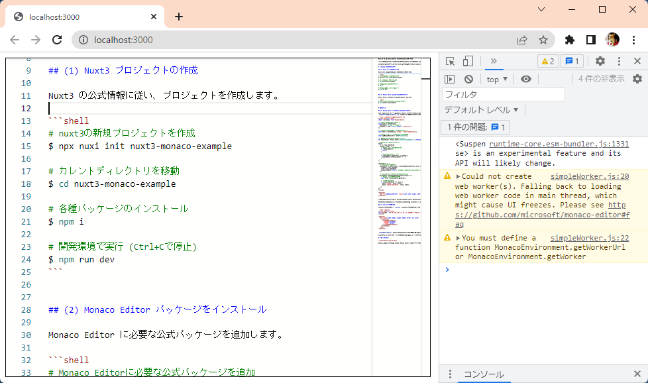The image size is (648, 383).
Task: Reload the localhost:3000 page
Action: pos(57,40)
